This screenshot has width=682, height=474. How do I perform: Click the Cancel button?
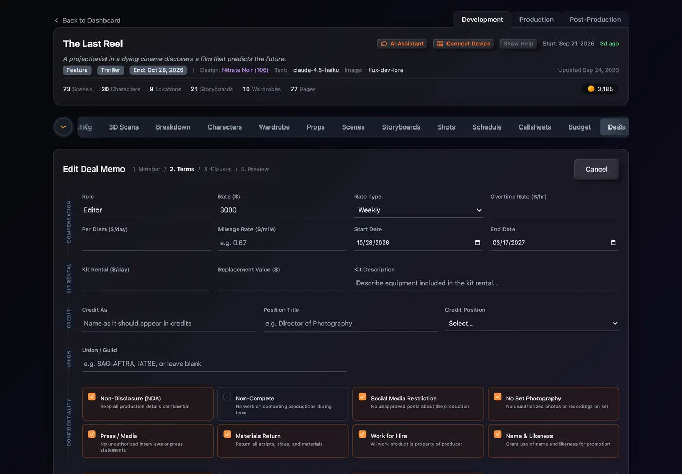tap(596, 169)
